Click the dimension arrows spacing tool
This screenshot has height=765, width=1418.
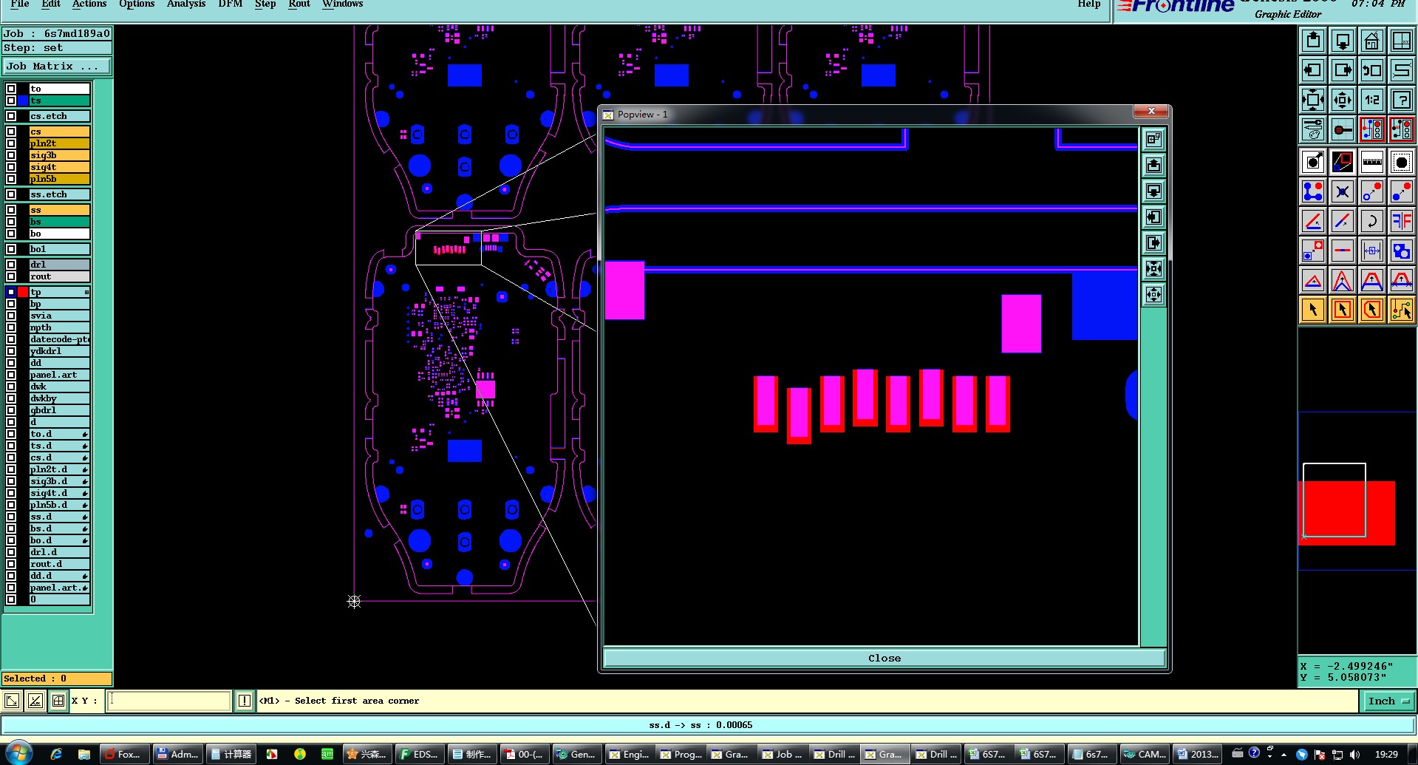point(1371,251)
